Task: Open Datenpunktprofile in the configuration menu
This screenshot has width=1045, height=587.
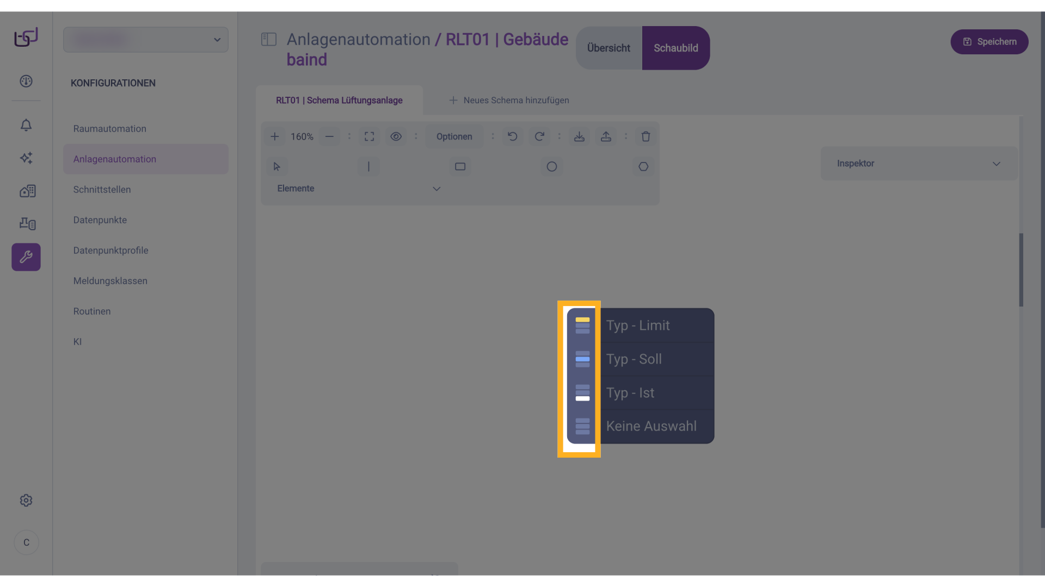Action: pyautogui.click(x=110, y=251)
